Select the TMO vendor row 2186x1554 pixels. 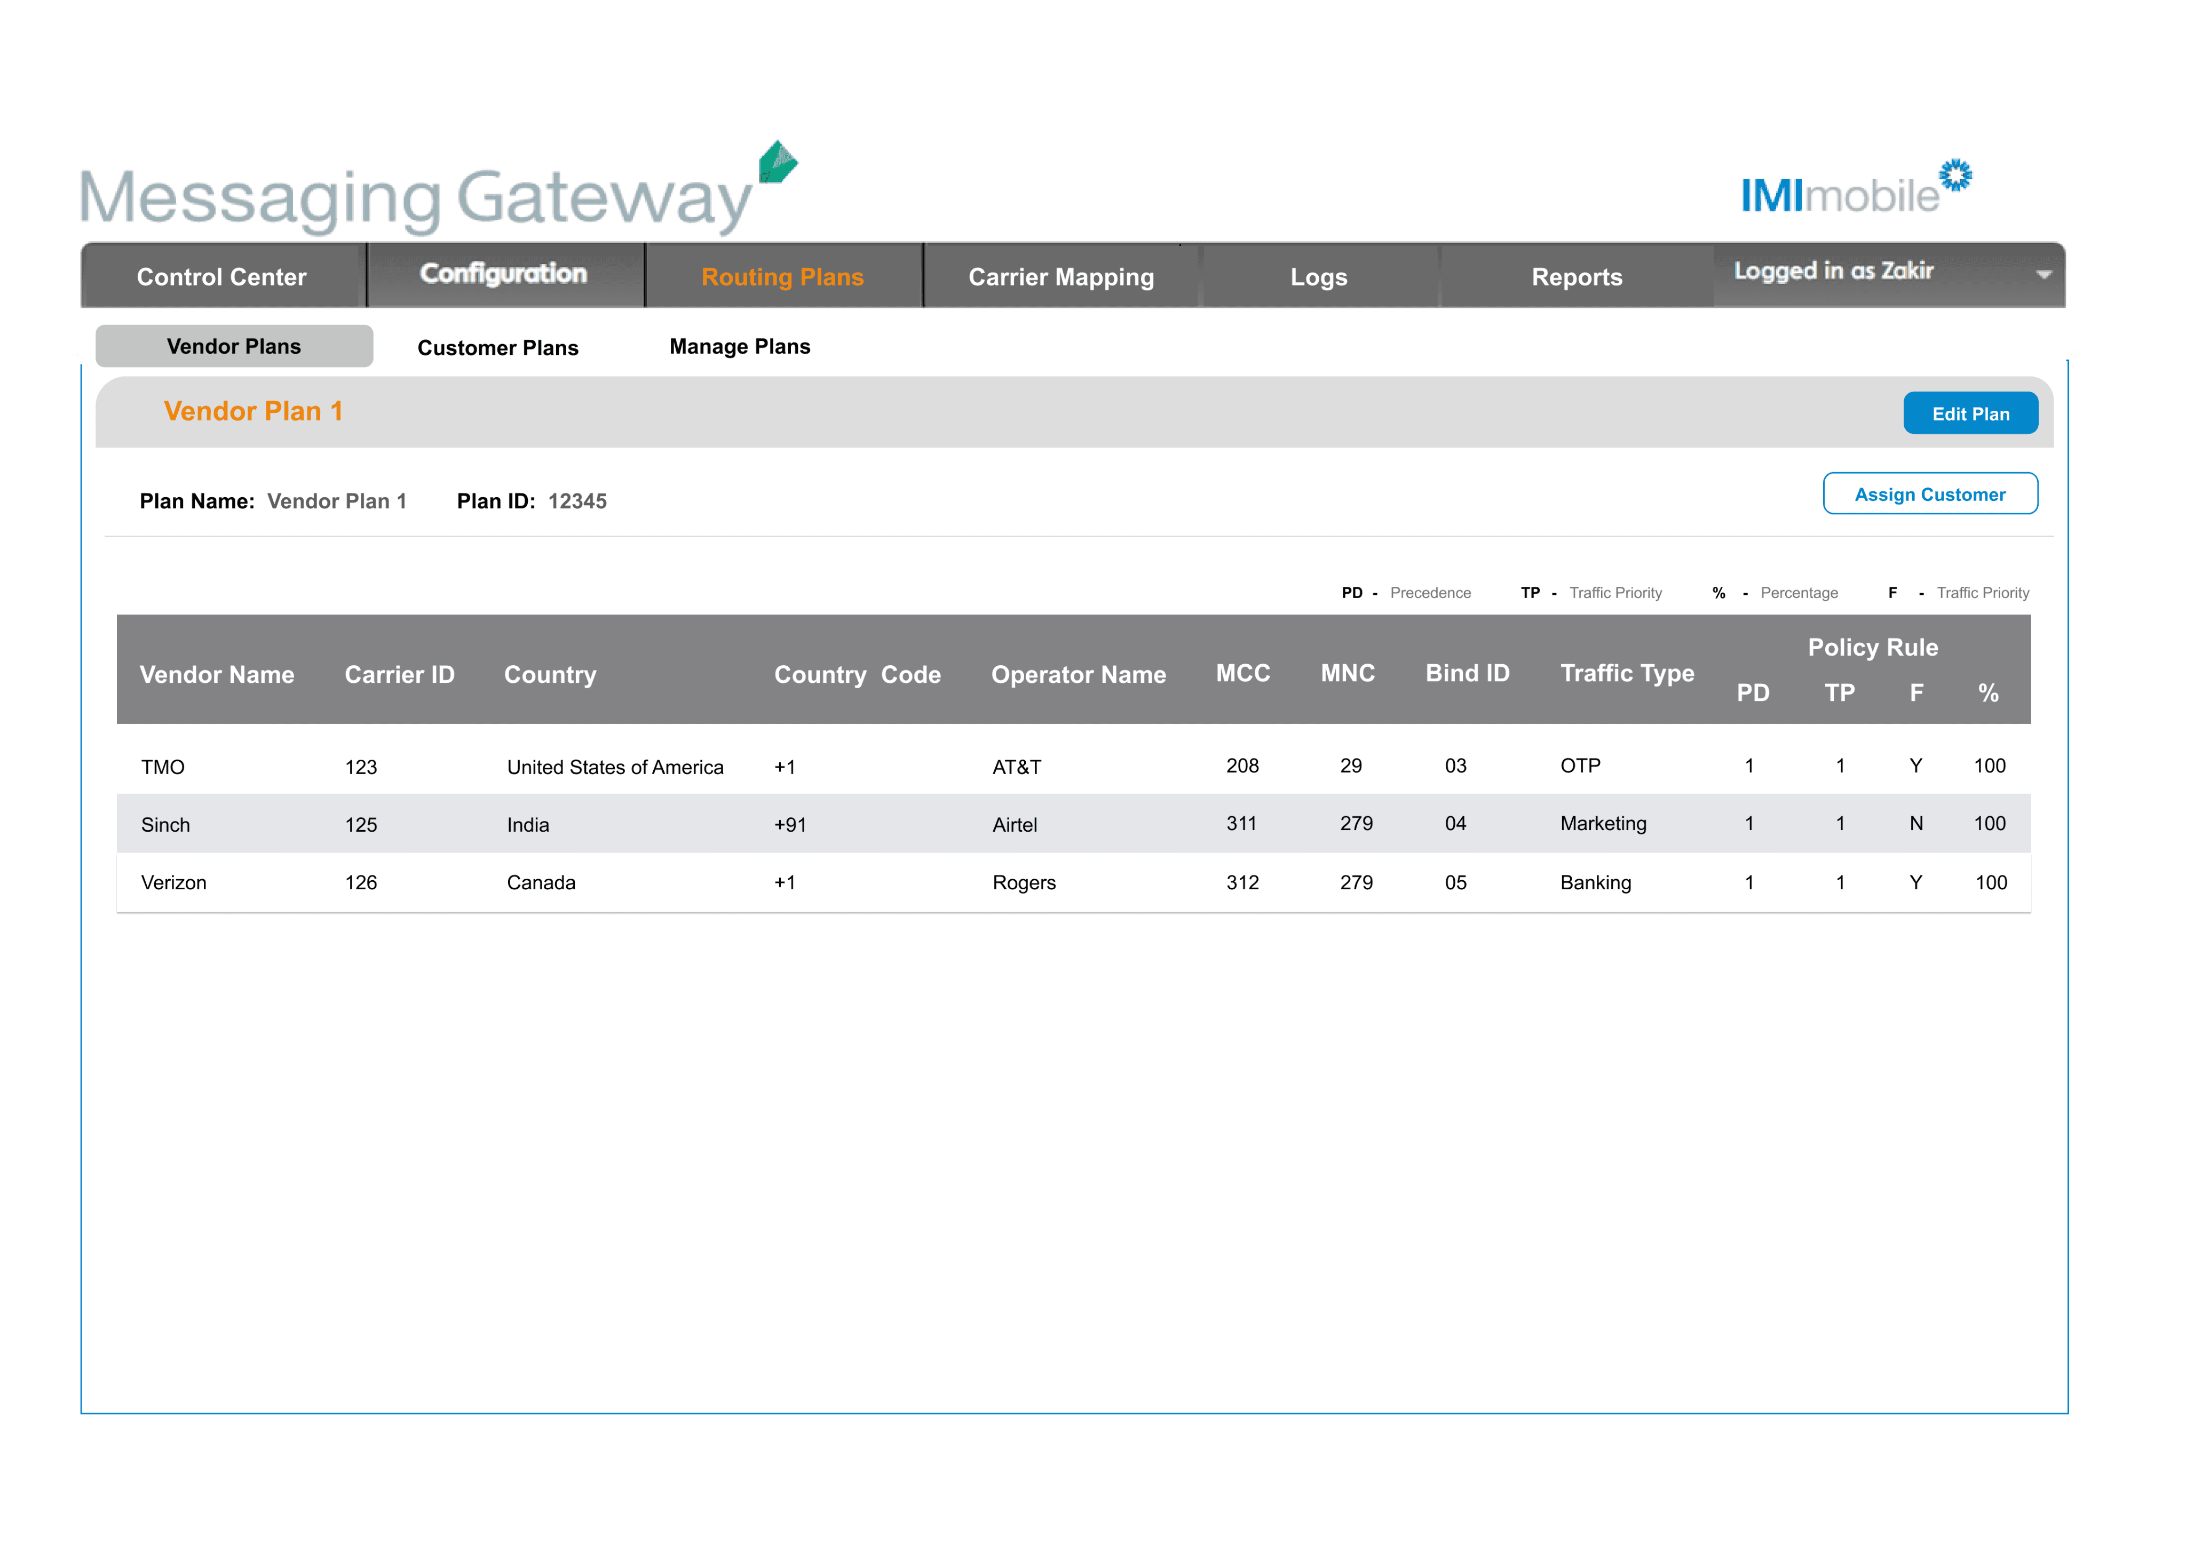pyautogui.click(x=1073, y=766)
